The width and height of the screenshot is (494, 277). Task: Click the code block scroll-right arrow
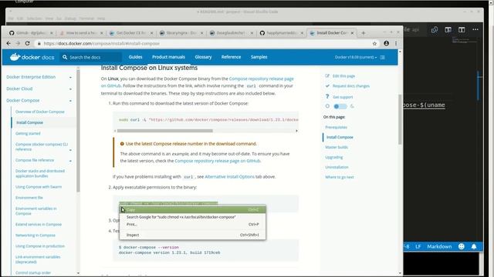296,131
